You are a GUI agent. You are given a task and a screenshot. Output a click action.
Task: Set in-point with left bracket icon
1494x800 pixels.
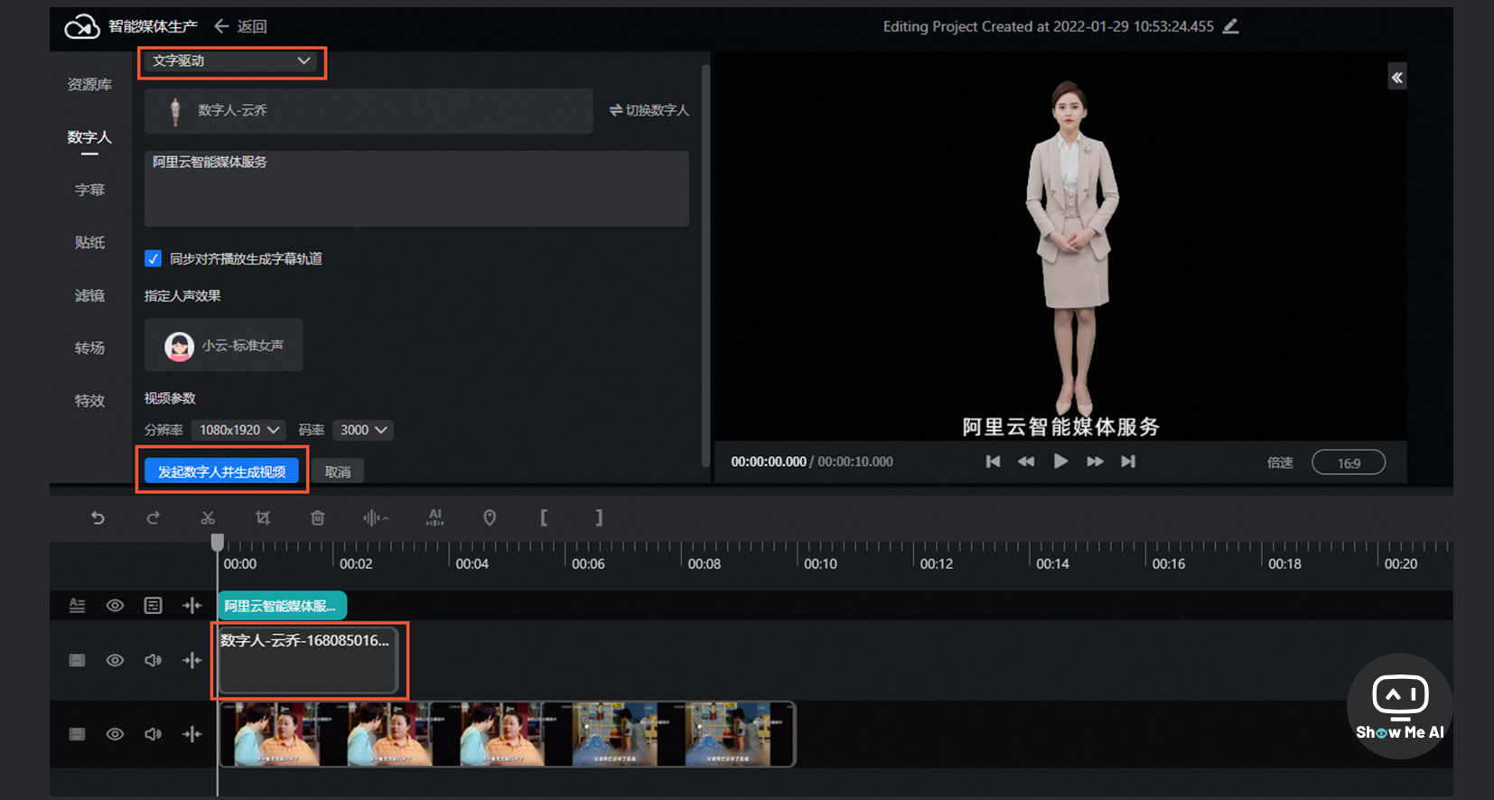pos(544,517)
